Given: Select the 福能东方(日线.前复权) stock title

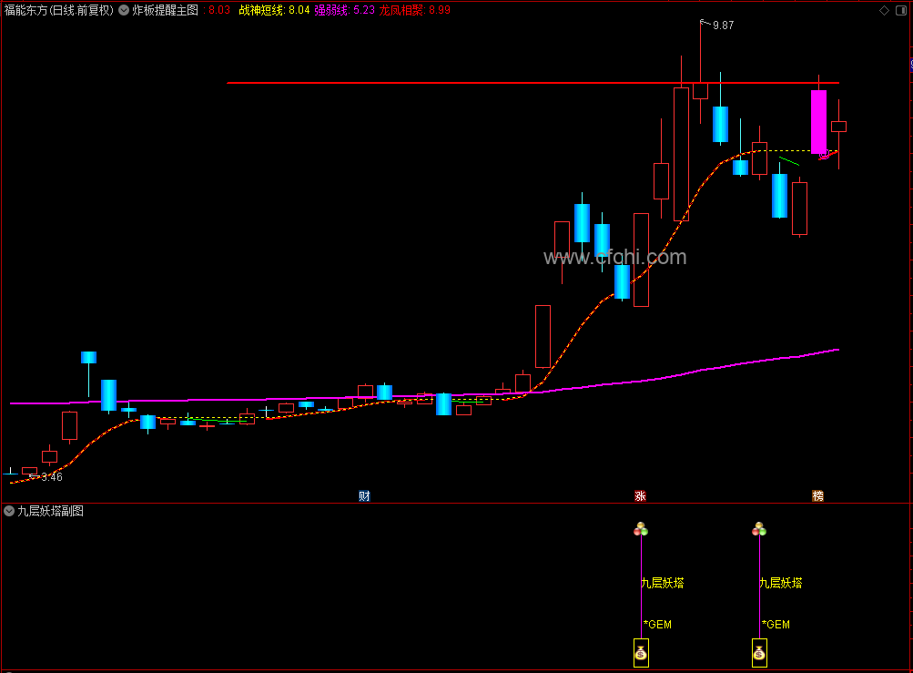Looking at the screenshot, I should [59, 10].
